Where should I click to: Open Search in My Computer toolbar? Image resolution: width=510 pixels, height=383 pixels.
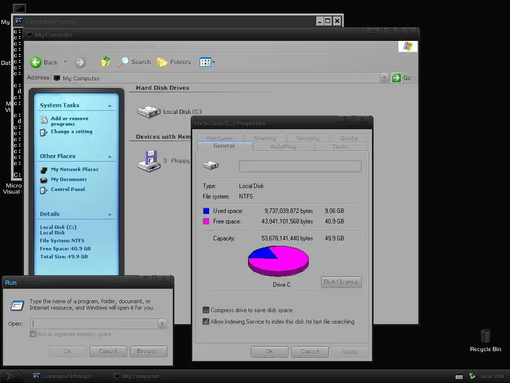pyautogui.click(x=134, y=62)
